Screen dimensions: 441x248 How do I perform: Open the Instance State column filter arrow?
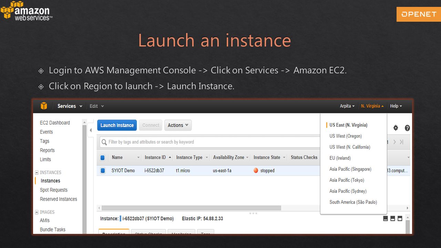(284, 157)
